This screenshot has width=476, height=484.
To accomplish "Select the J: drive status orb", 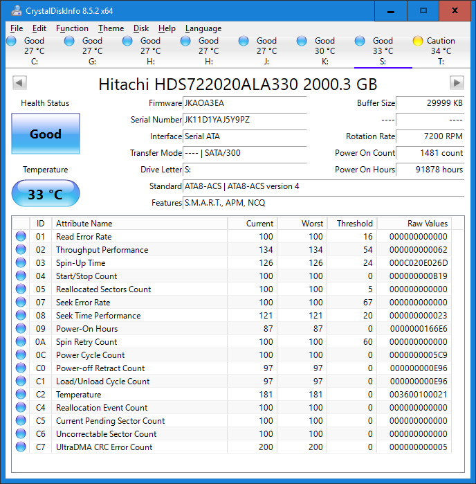I will coord(244,41).
